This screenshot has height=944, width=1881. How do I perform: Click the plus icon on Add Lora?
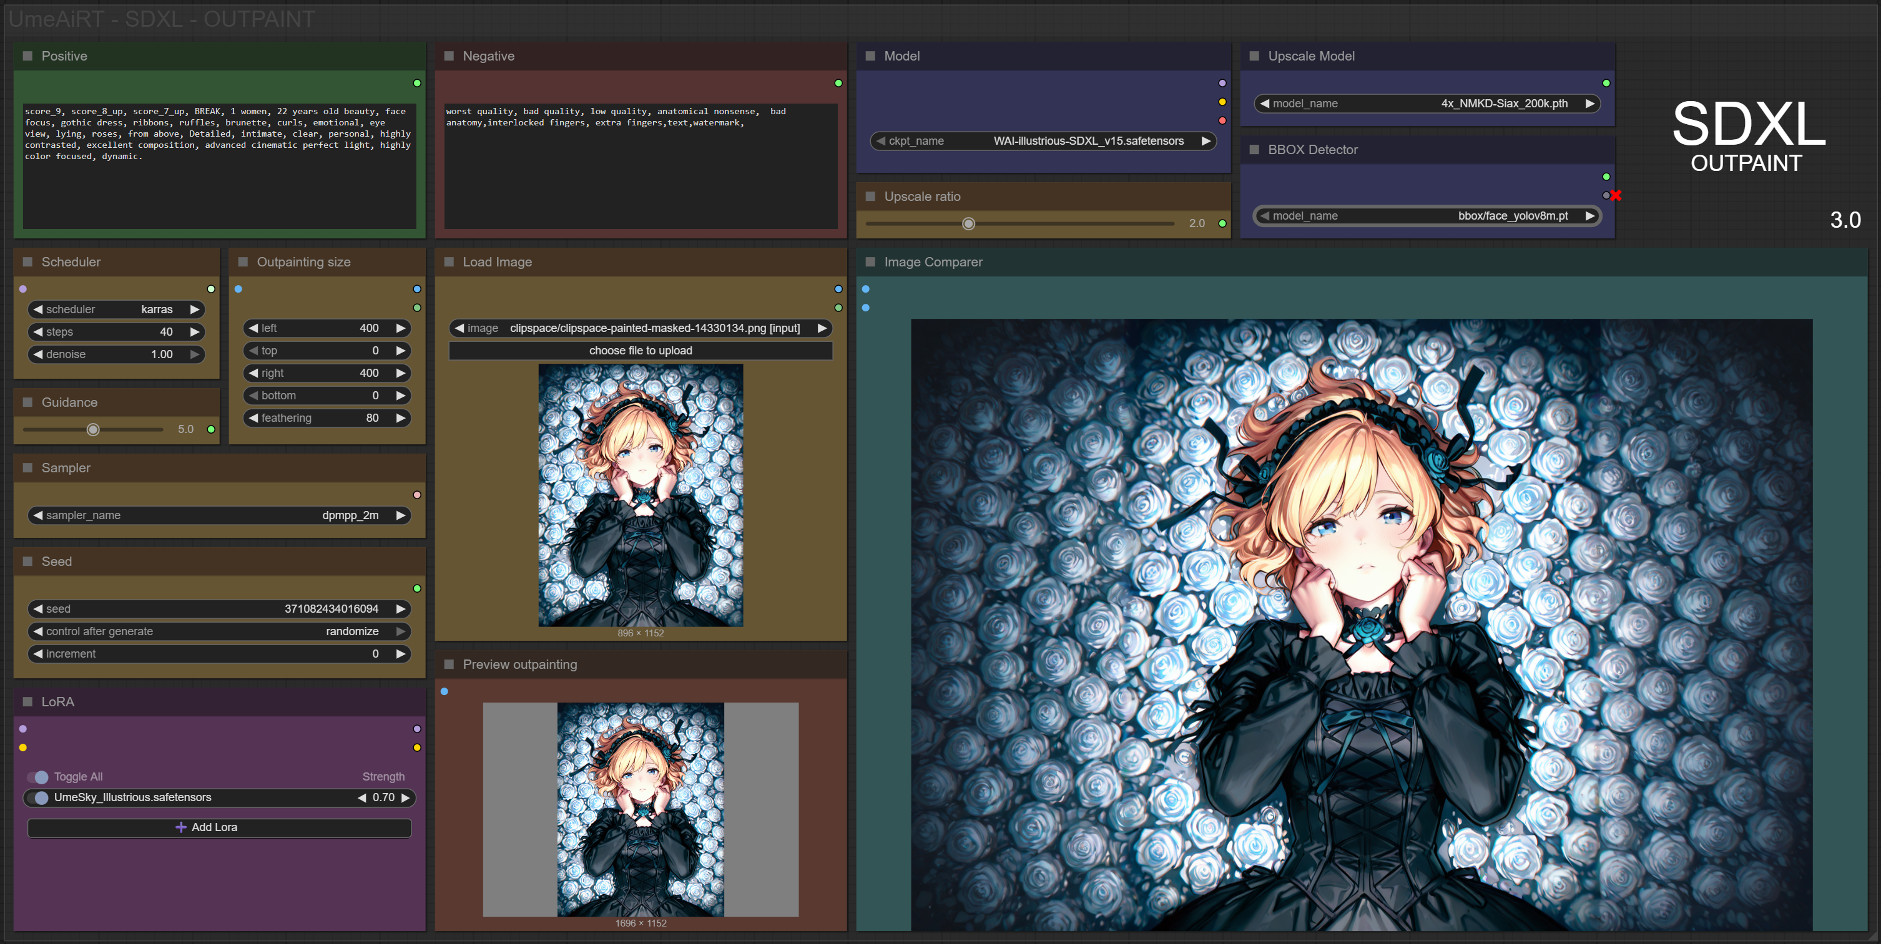[180, 827]
